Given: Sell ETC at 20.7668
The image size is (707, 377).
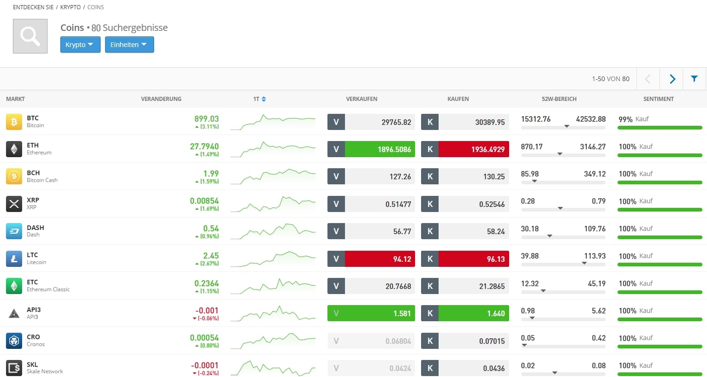Looking at the screenshot, I should point(371,286).
